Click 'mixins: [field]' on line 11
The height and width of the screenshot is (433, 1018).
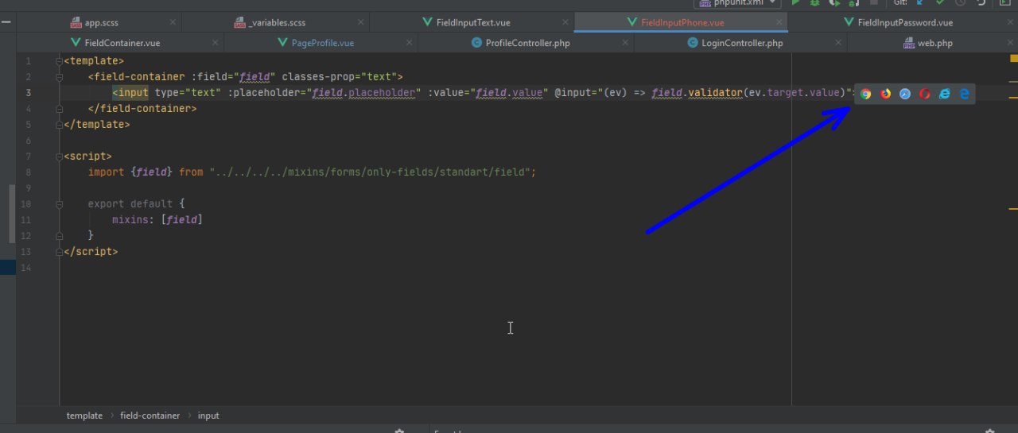pyautogui.click(x=157, y=220)
